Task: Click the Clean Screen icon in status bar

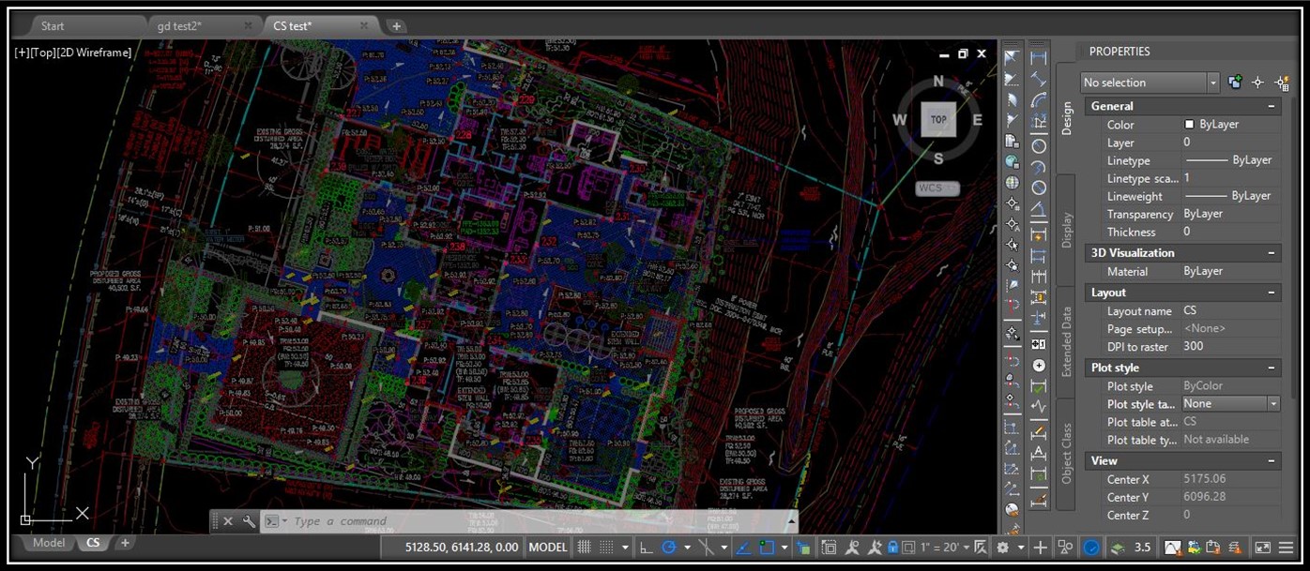Action: (1263, 548)
